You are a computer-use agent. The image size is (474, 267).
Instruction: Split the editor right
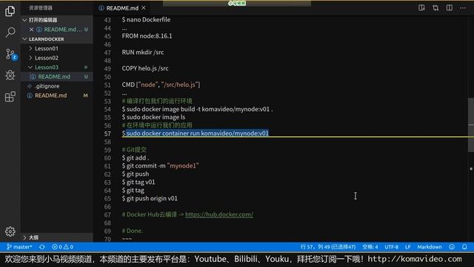450,8
